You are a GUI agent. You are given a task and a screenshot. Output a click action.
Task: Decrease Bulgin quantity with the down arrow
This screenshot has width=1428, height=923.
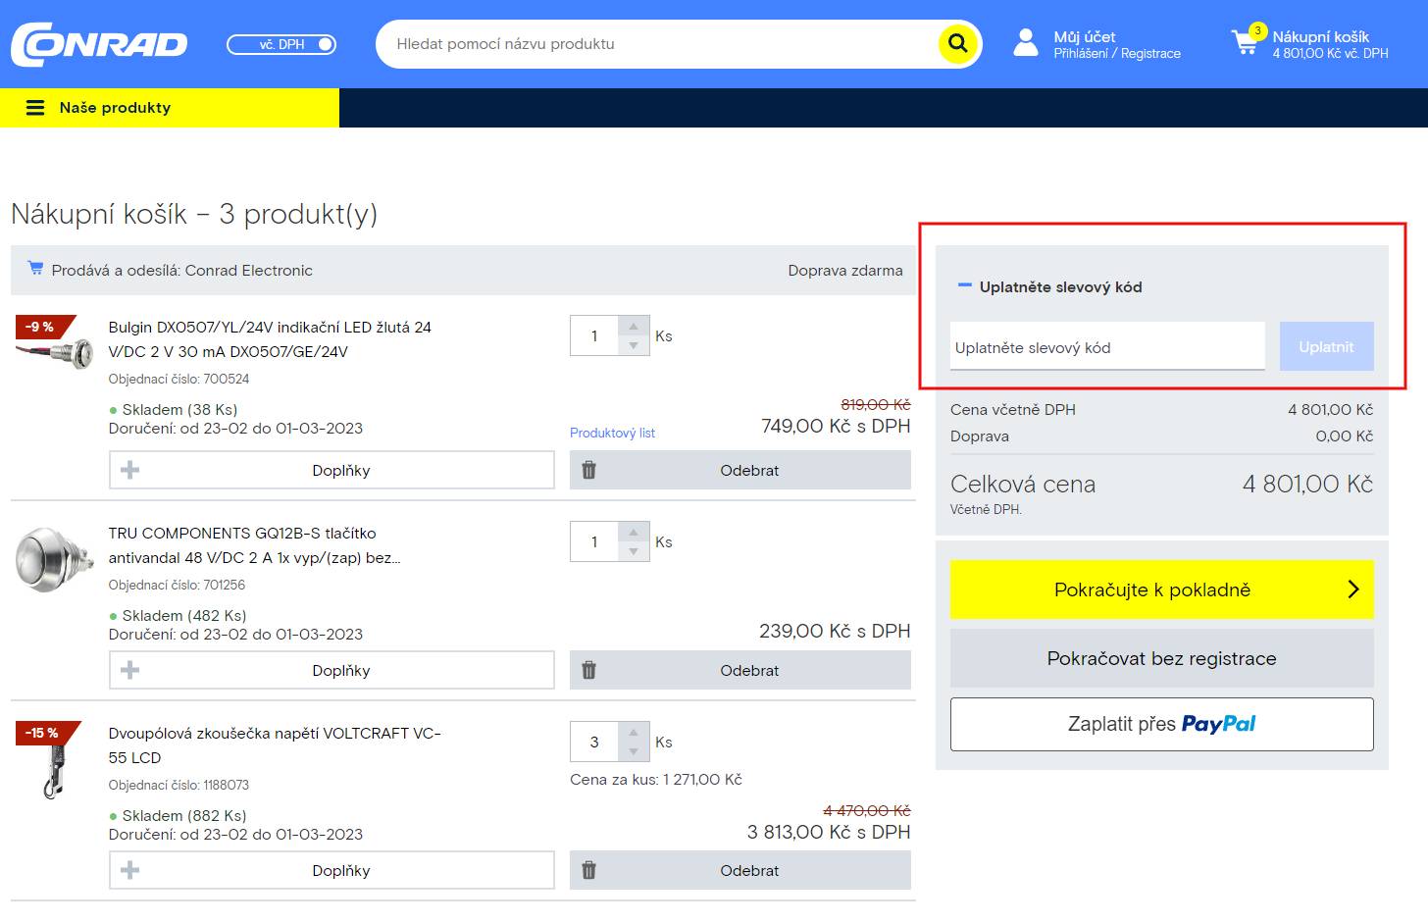[634, 344]
